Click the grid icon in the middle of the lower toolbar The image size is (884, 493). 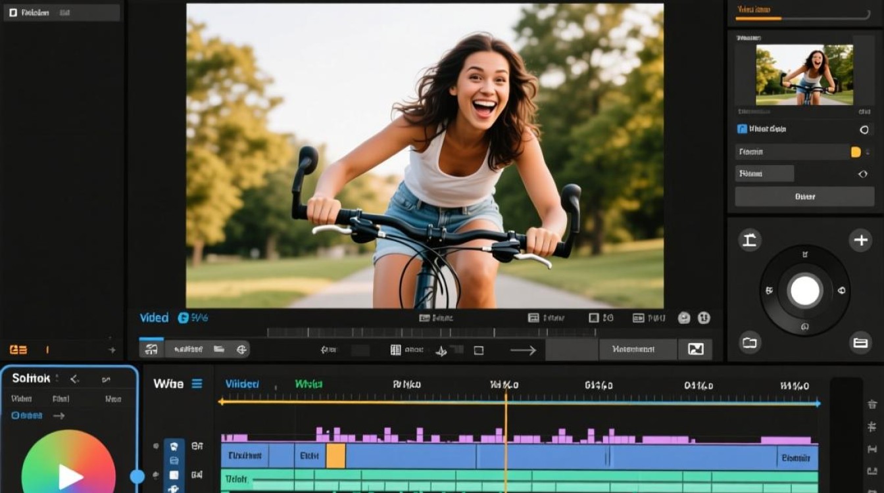click(x=395, y=350)
